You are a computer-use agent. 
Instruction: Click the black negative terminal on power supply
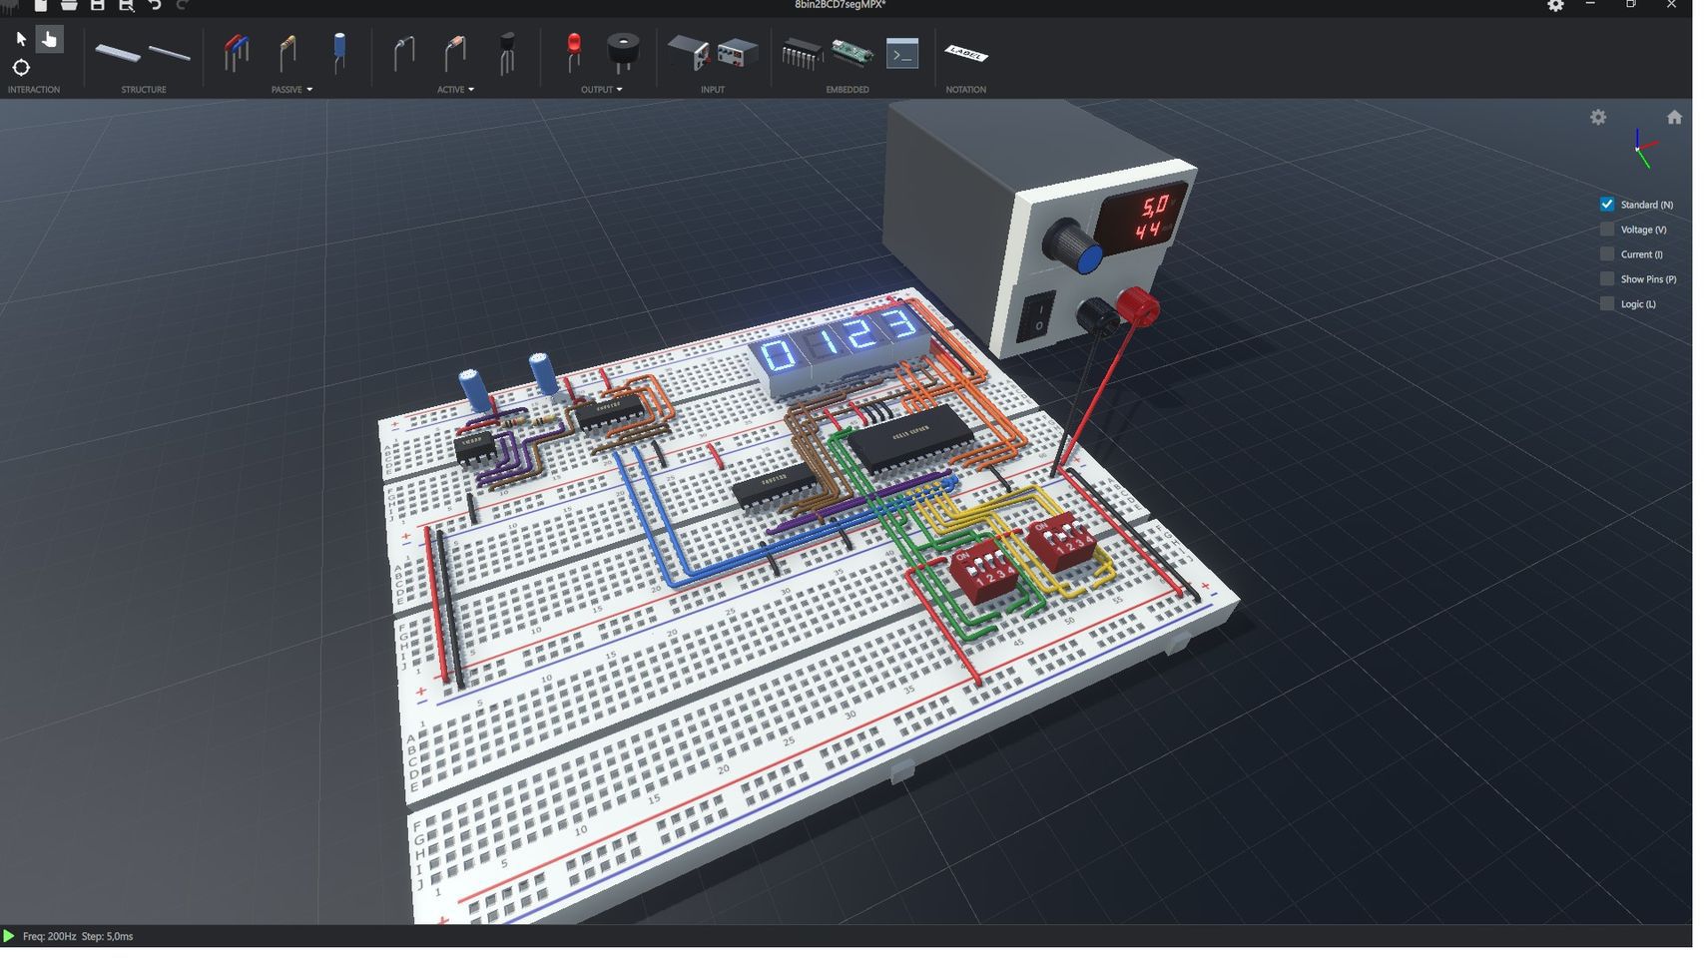(x=1098, y=316)
